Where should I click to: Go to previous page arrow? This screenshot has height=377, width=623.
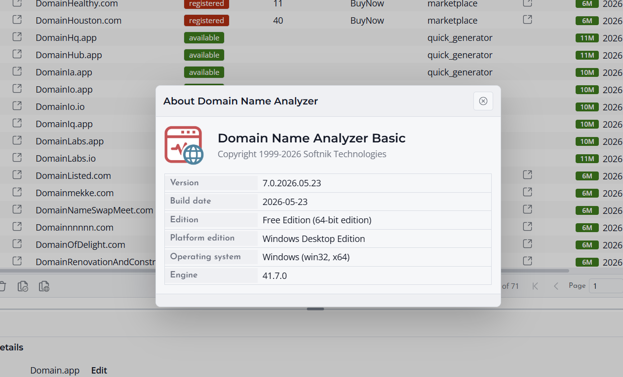tap(556, 286)
